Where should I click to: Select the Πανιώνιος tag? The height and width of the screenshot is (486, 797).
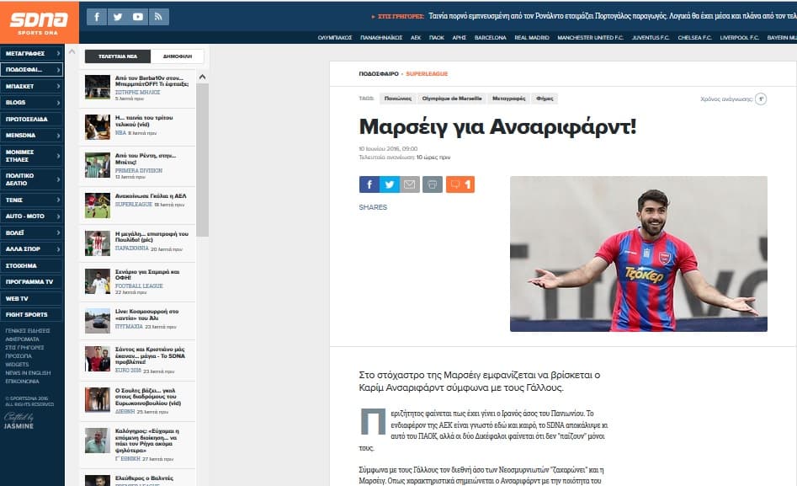point(398,99)
